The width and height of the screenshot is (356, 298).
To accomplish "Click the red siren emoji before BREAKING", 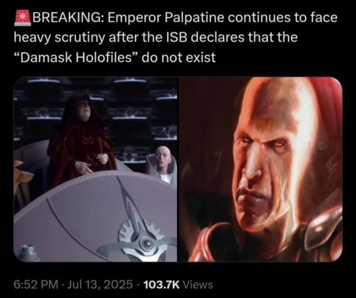I will [x=23, y=17].
